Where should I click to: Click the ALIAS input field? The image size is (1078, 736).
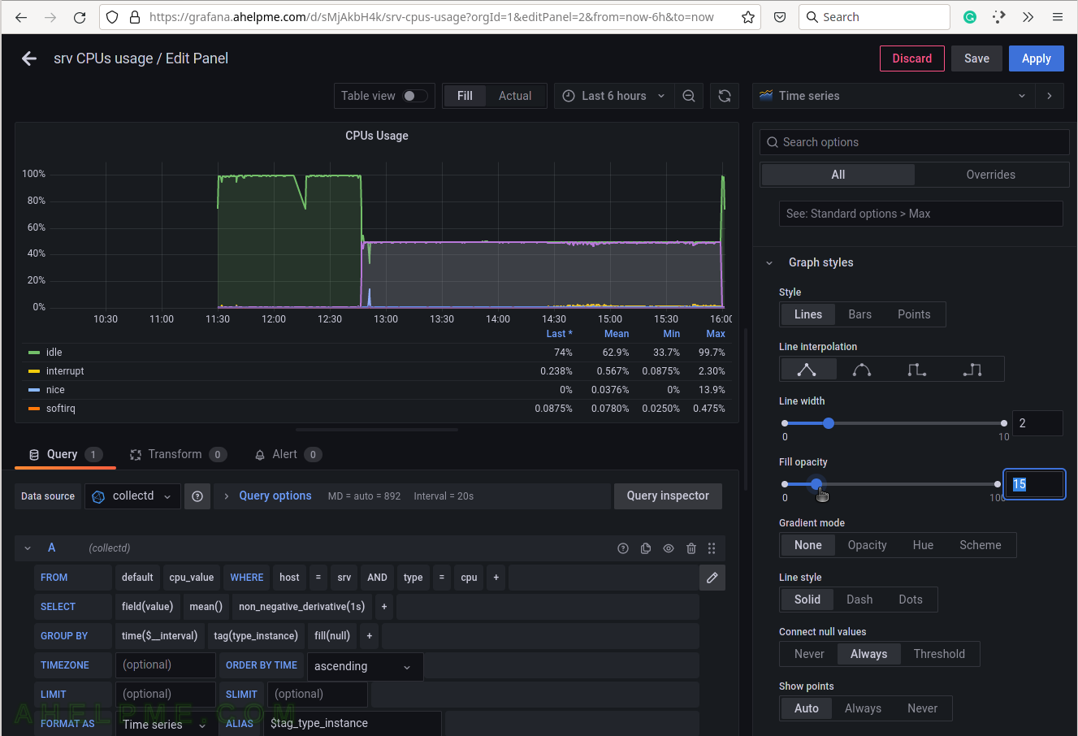pos(353,724)
